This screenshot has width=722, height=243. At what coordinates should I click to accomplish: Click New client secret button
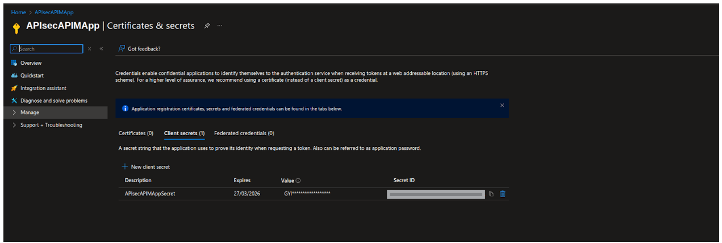146,167
